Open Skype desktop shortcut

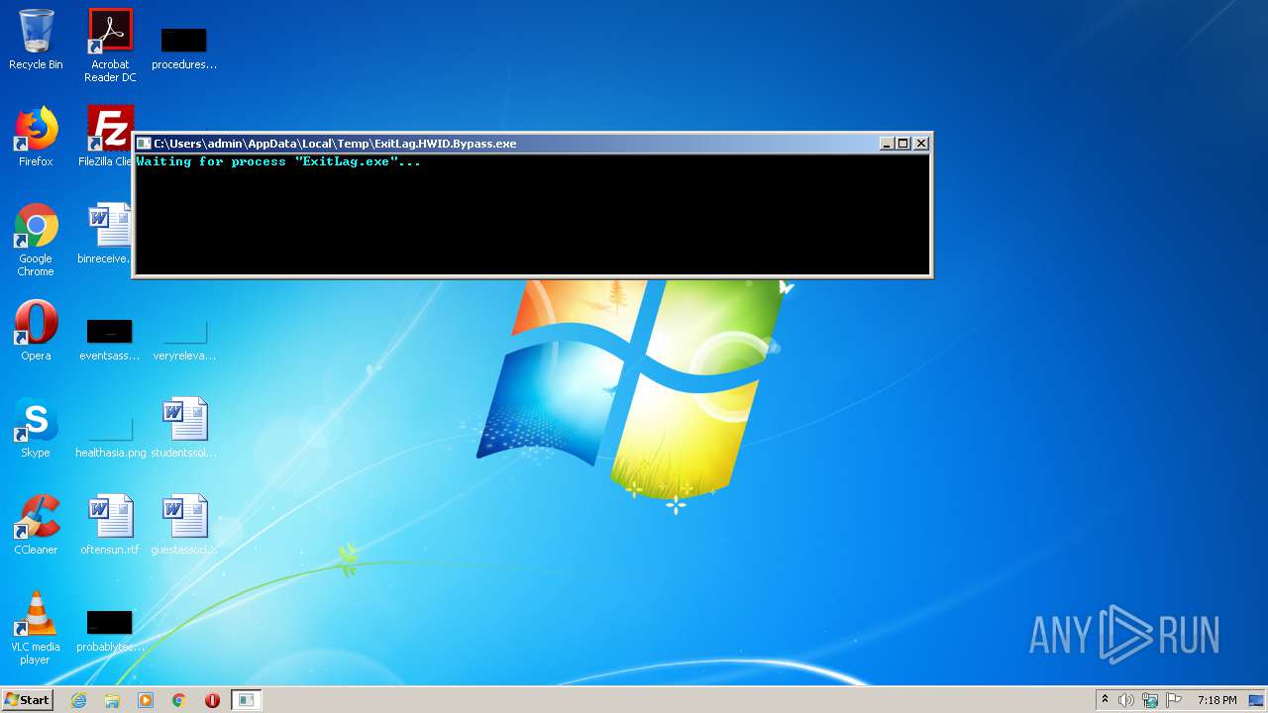pos(36,428)
